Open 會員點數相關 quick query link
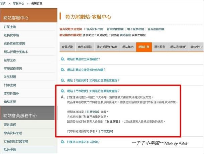Image resolution: width=204 pixels, height=154 pixels. (115, 29)
